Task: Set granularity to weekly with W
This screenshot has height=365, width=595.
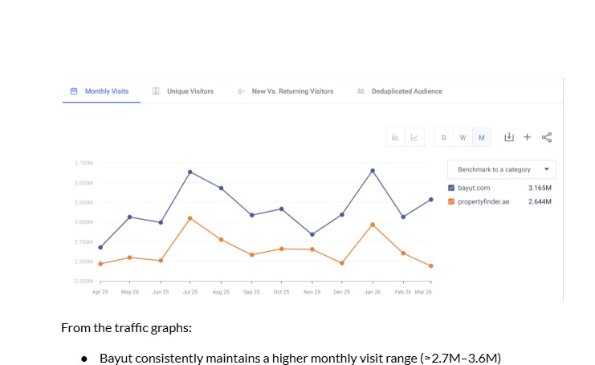Action: [x=463, y=137]
